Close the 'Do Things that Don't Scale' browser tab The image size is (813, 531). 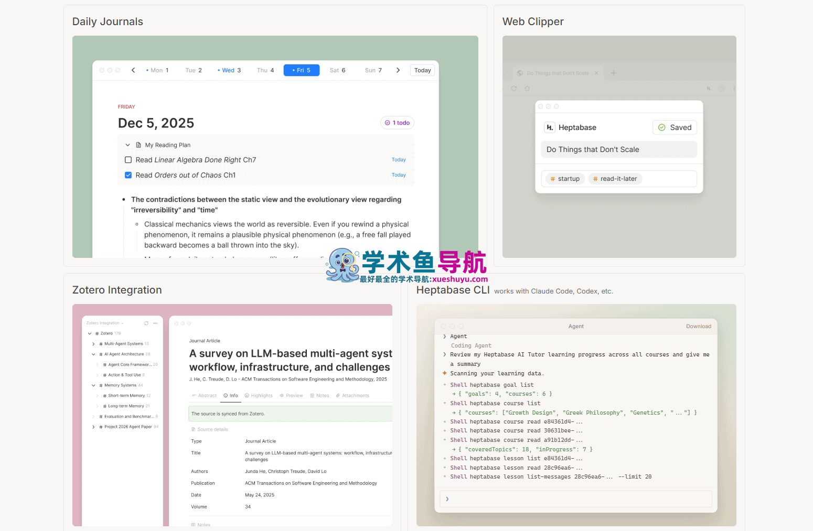(x=596, y=73)
